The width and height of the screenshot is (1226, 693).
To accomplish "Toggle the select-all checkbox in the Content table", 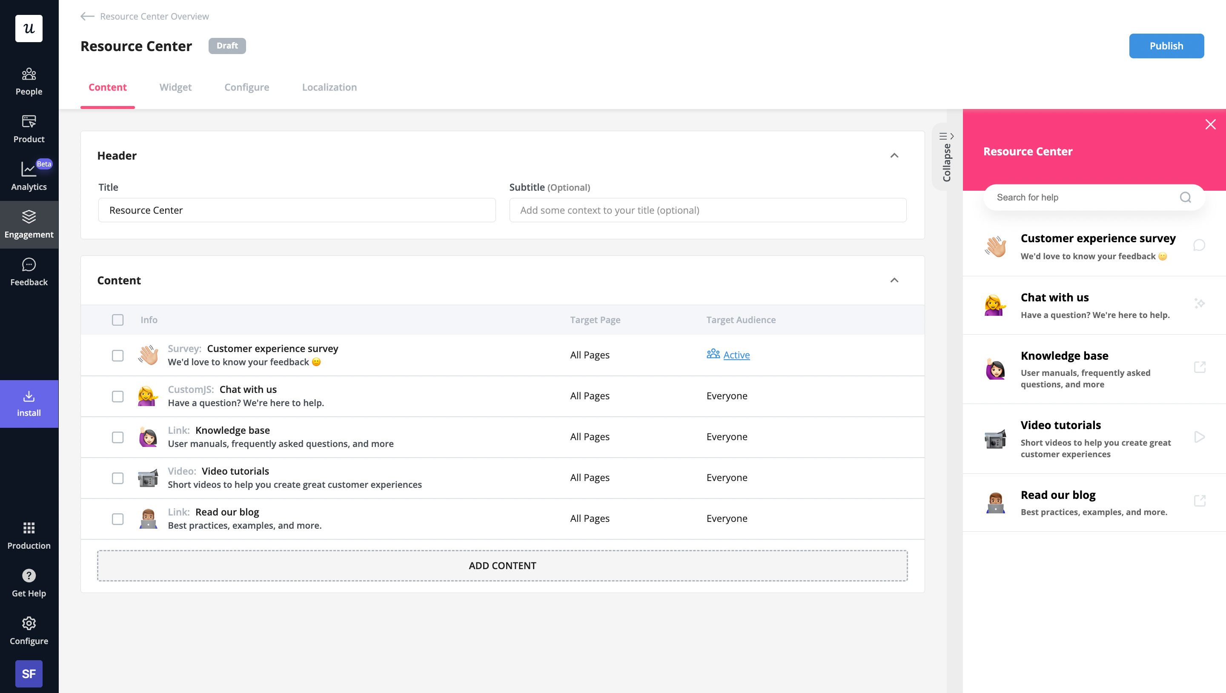I will click(117, 320).
